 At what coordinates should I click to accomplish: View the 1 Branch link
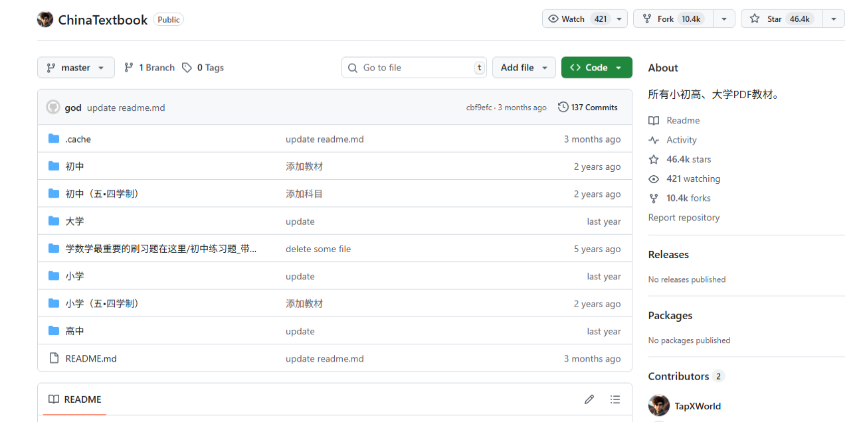(149, 68)
